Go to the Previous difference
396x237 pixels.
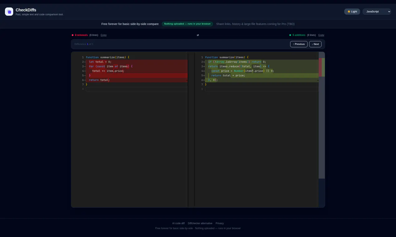tap(299, 44)
